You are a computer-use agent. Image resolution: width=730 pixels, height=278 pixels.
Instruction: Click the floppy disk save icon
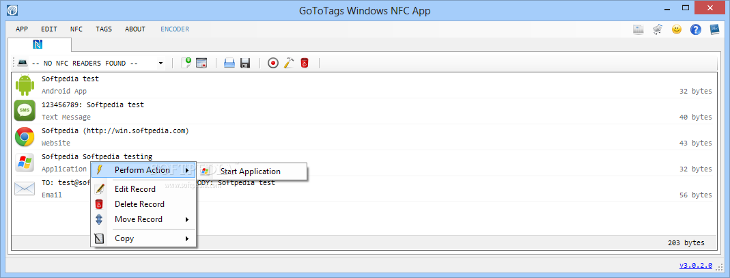click(x=245, y=63)
